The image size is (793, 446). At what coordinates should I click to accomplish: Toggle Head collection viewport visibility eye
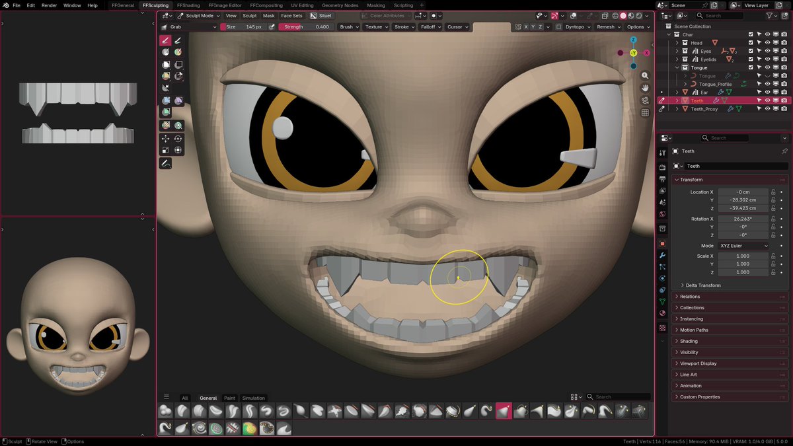[768, 43]
